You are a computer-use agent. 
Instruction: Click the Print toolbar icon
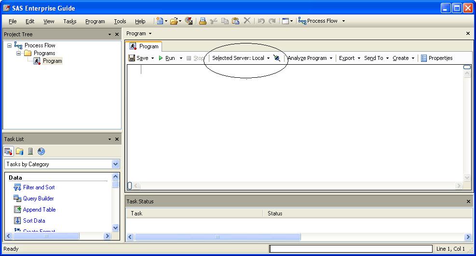tap(203, 21)
